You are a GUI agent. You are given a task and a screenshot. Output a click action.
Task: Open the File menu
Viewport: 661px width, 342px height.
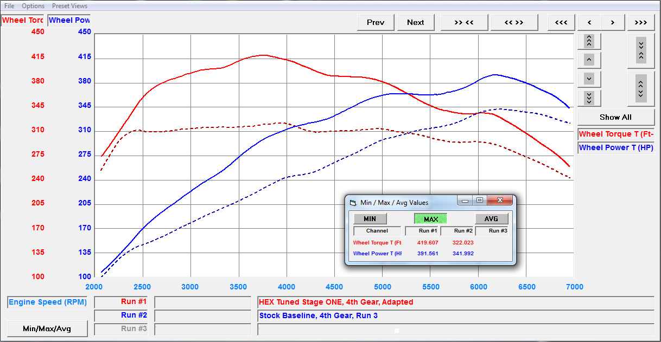coord(9,6)
